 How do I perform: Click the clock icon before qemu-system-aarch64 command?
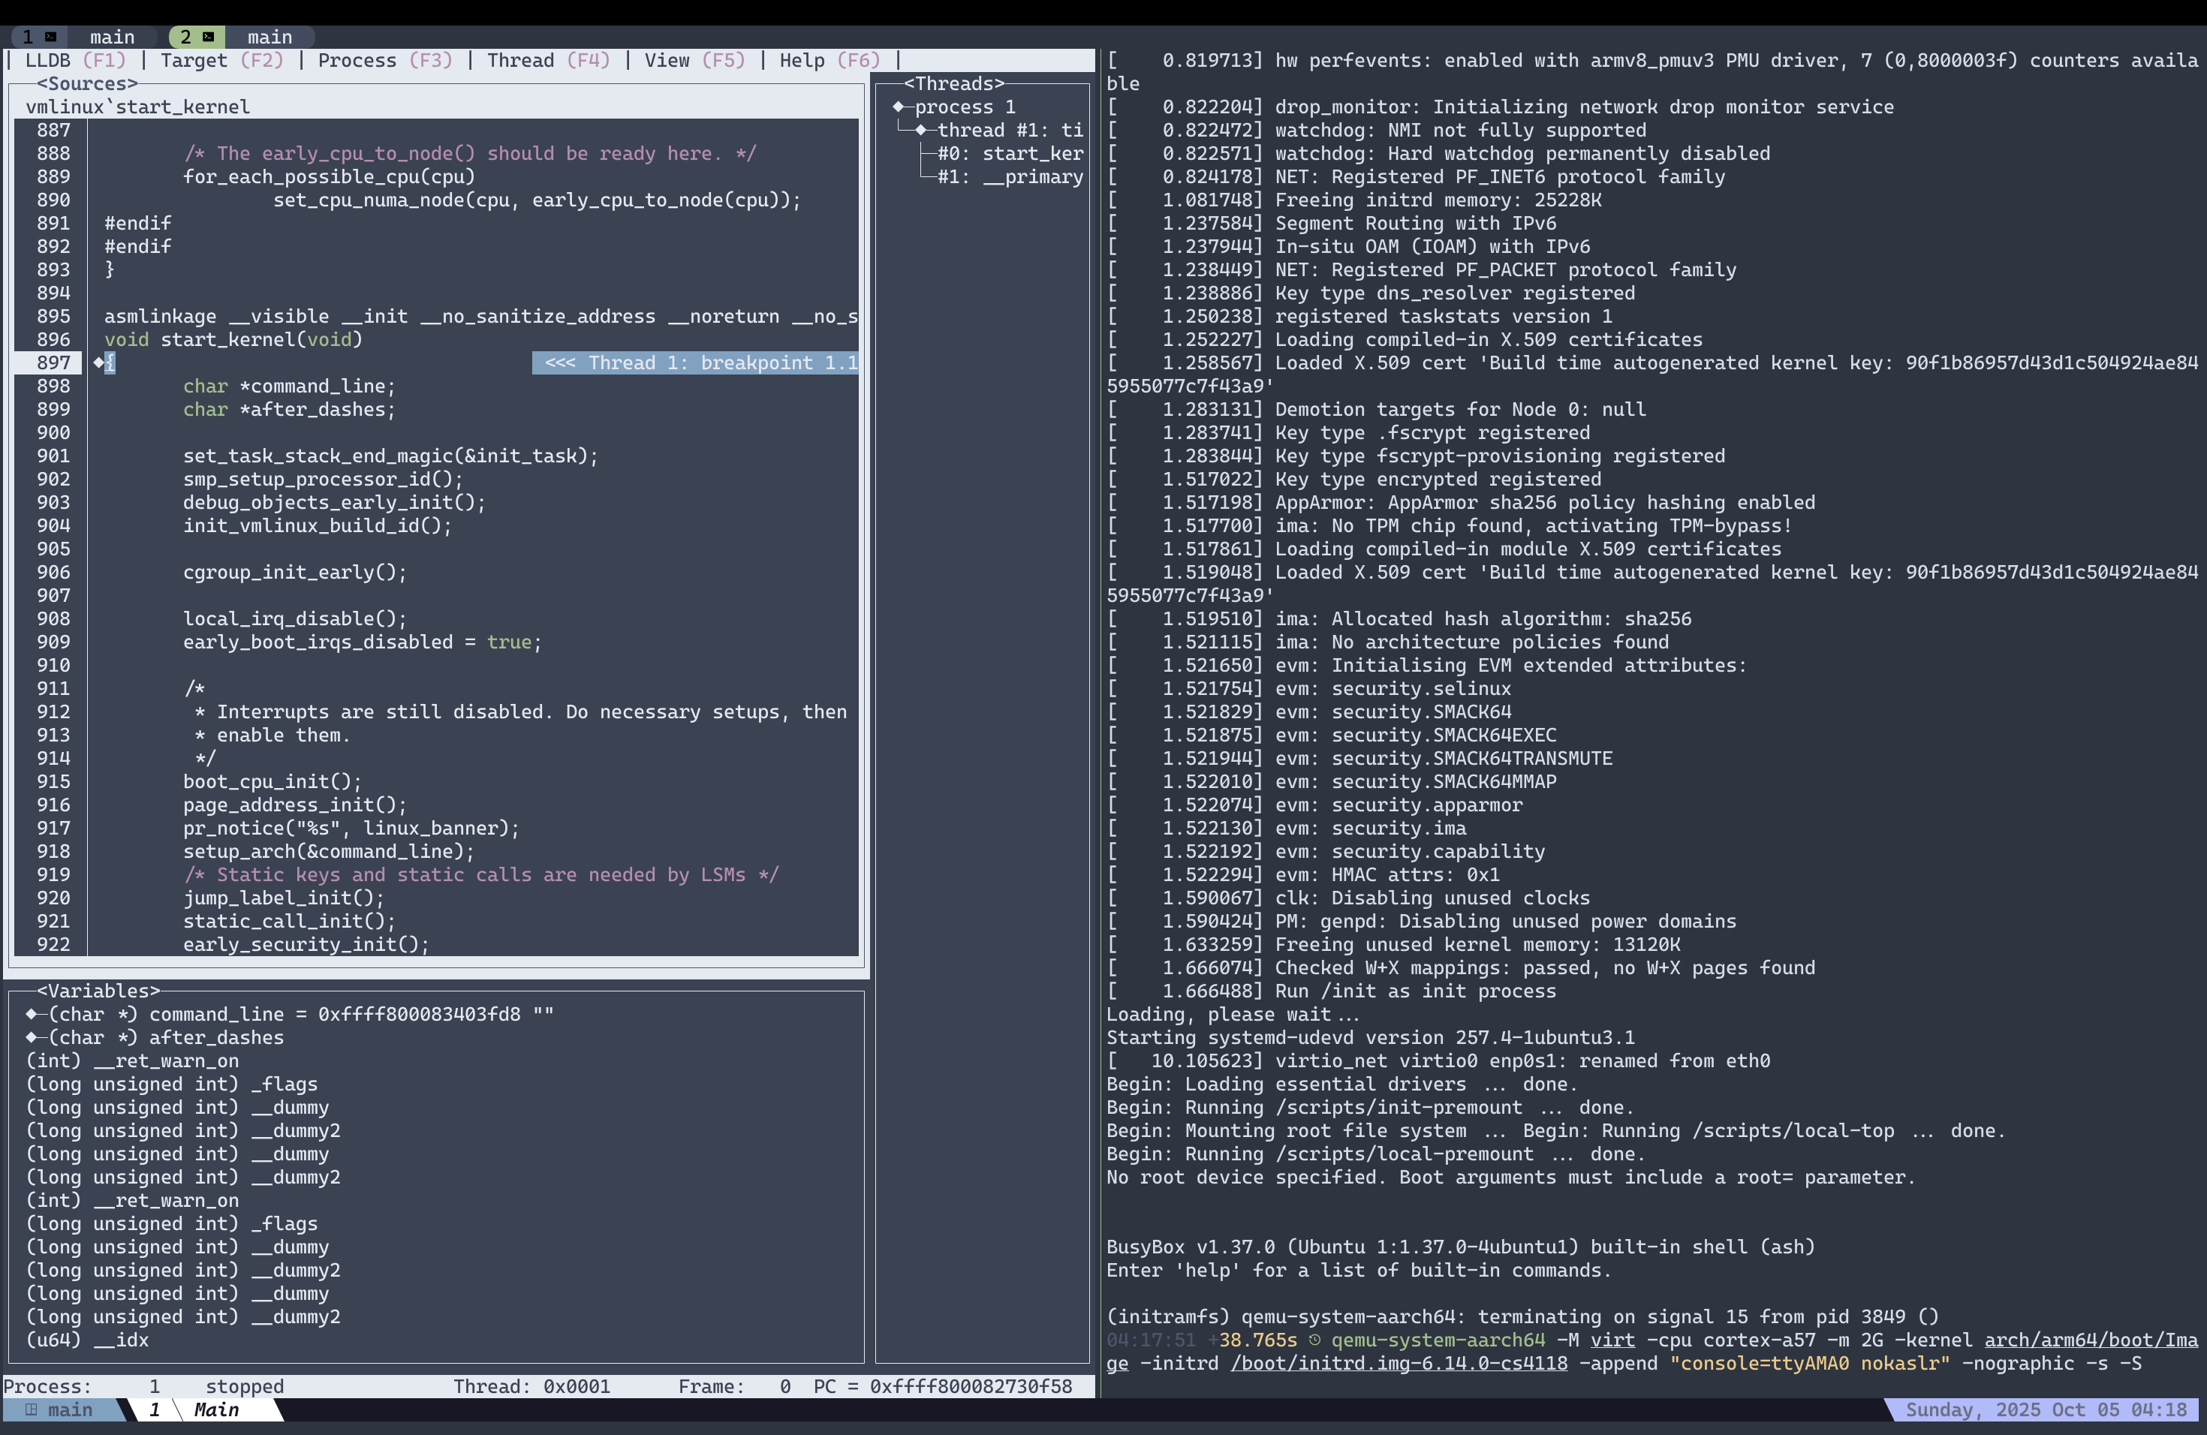pyautogui.click(x=1314, y=1340)
